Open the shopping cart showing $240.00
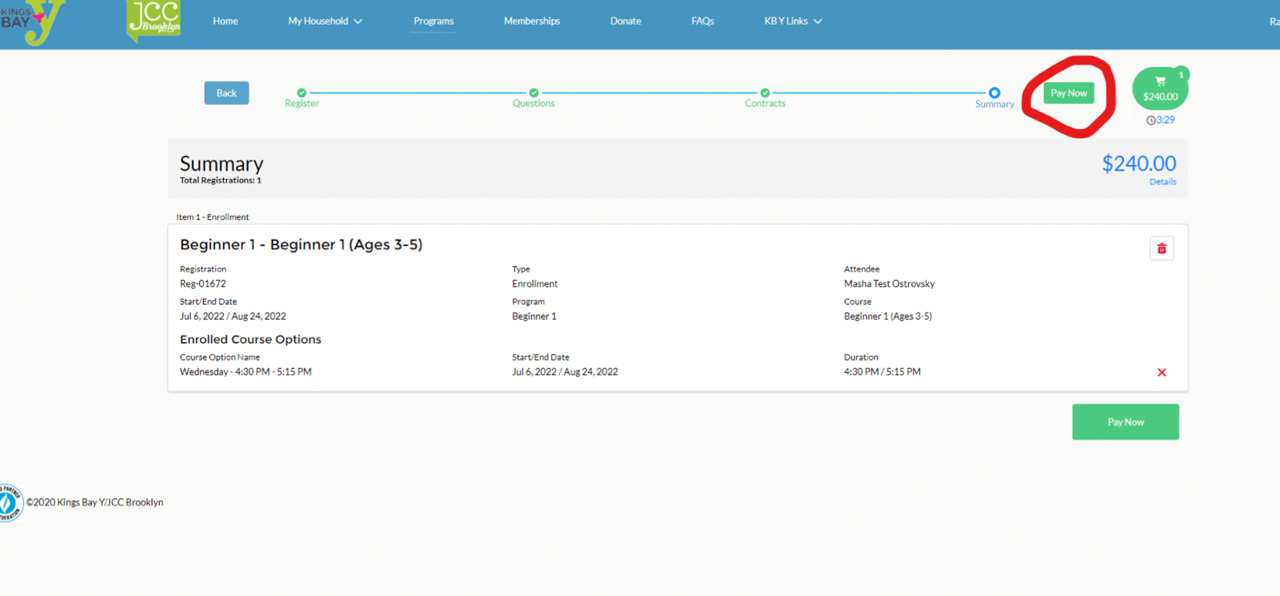 pos(1160,89)
